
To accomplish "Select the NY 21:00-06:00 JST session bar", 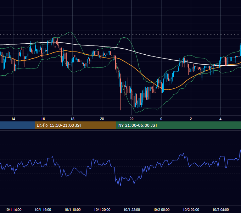I will tap(178, 125).
